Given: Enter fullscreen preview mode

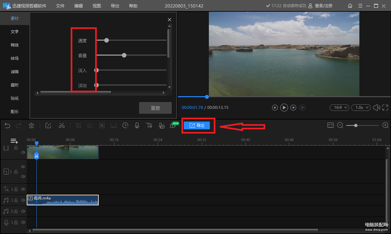Looking at the screenshot, I should coord(385,107).
